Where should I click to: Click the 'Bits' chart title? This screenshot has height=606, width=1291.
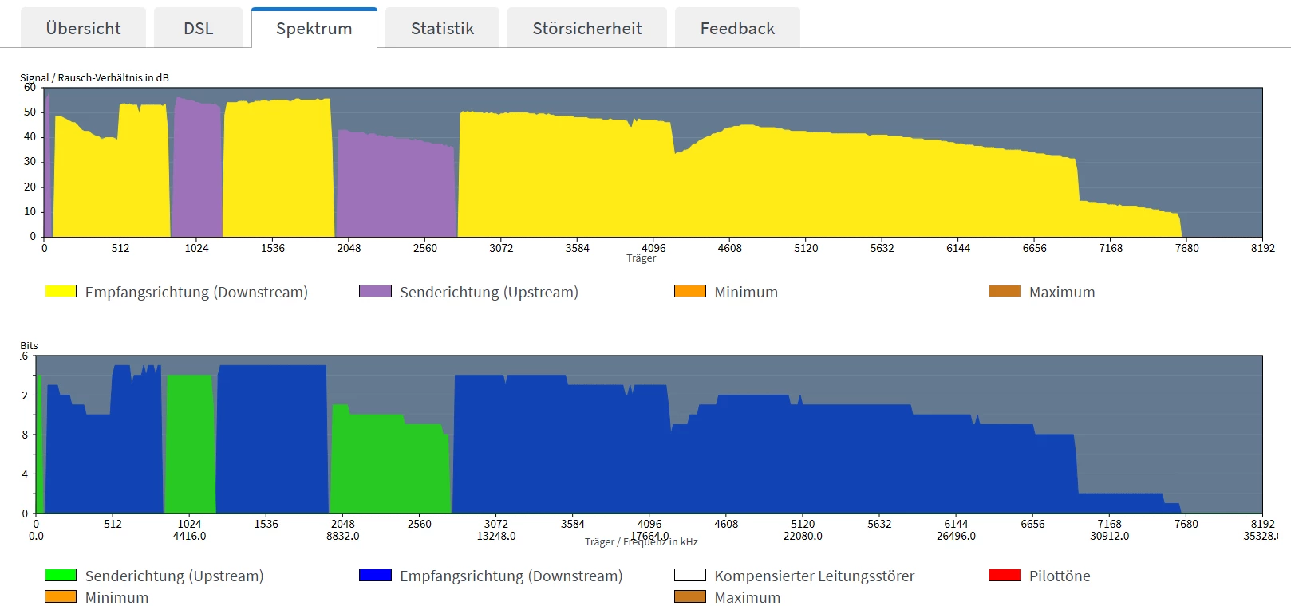coord(29,345)
